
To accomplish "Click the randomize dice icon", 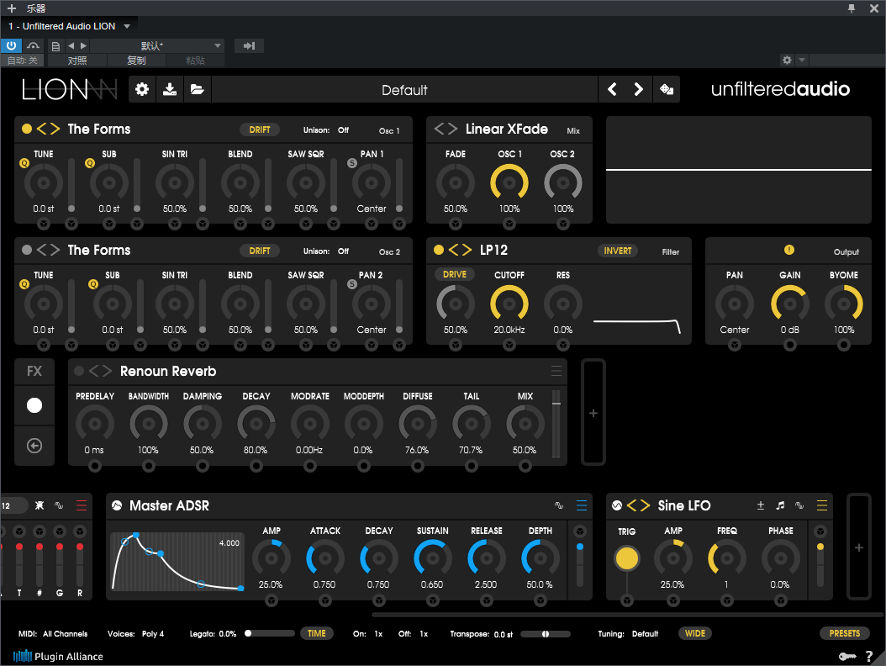I will pyautogui.click(x=667, y=89).
